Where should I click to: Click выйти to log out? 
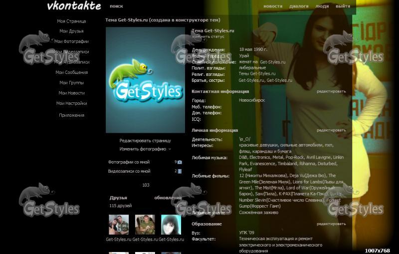pos(343,6)
